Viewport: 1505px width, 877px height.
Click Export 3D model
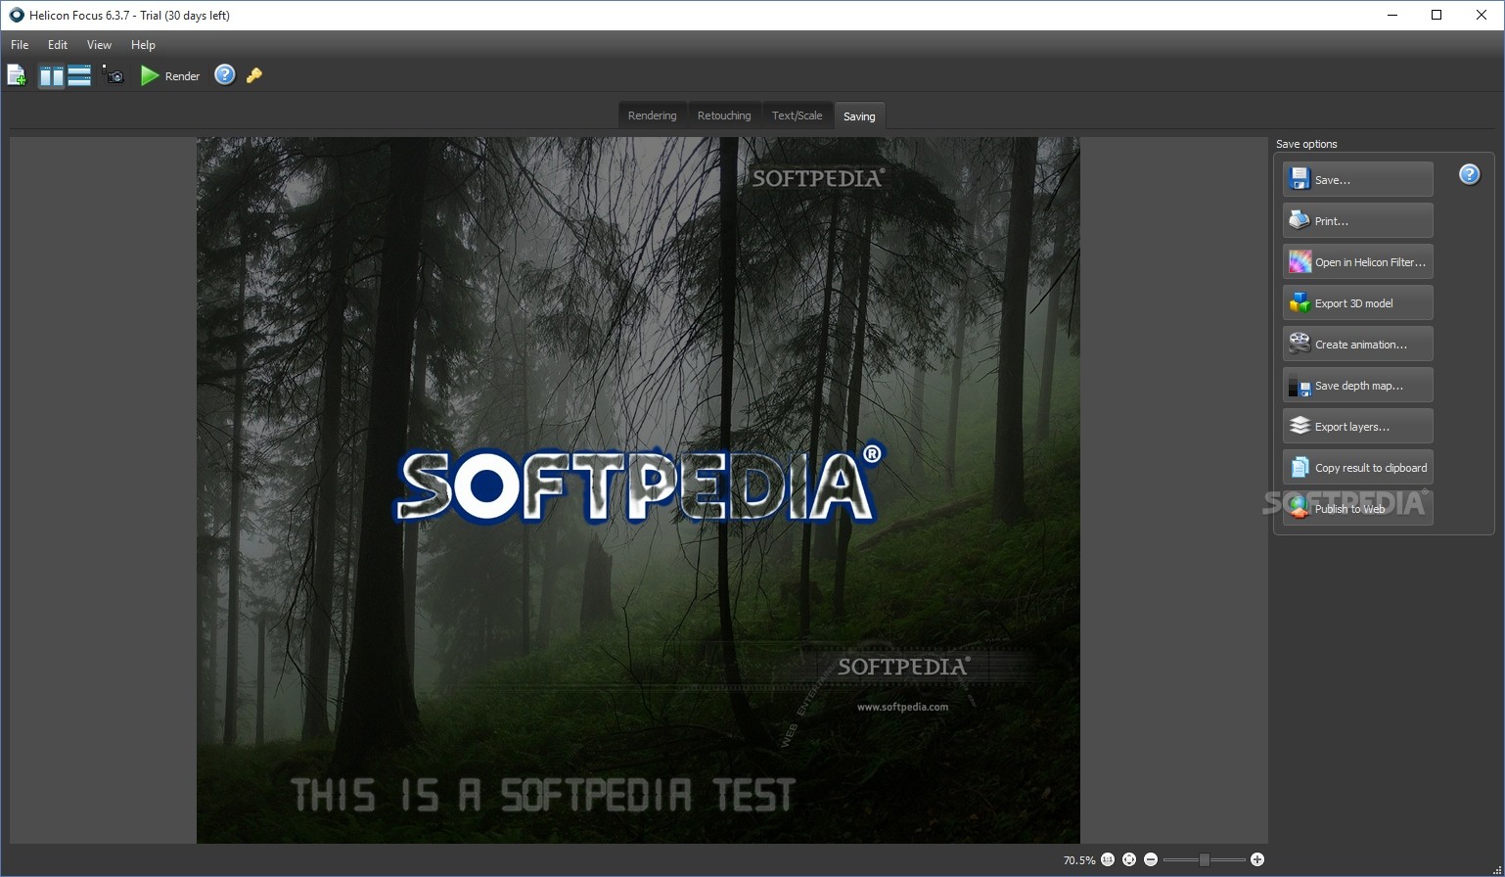tap(1358, 303)
